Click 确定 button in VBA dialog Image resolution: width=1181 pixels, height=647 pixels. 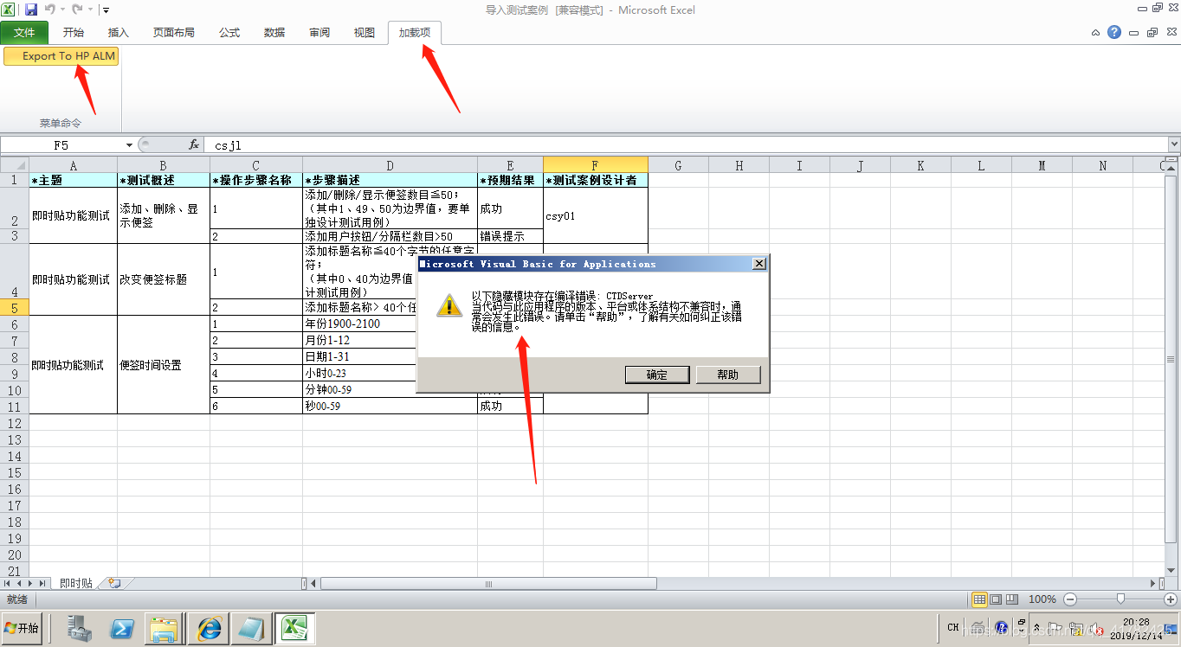[657, 375]
